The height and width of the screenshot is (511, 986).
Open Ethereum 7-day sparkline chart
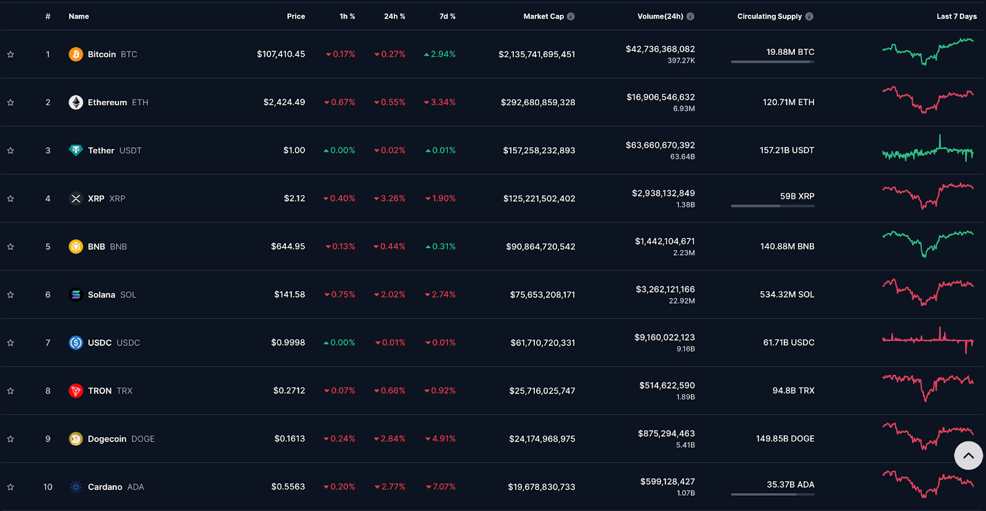point(928,100)
